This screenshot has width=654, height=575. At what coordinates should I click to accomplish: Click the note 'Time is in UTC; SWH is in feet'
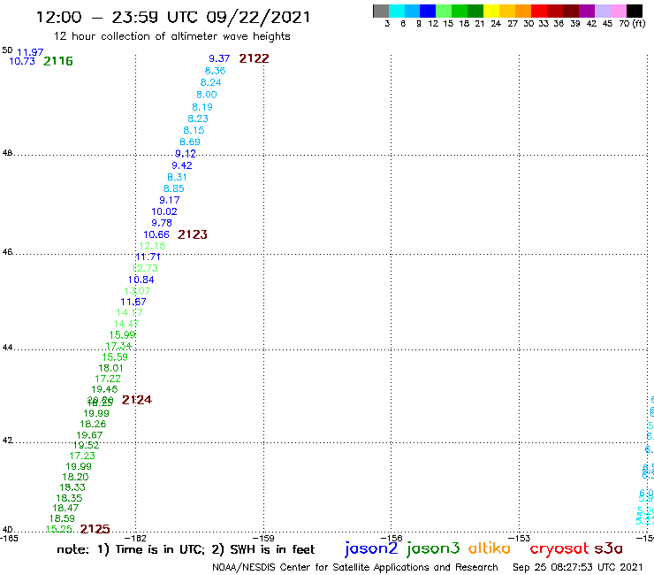186,549
